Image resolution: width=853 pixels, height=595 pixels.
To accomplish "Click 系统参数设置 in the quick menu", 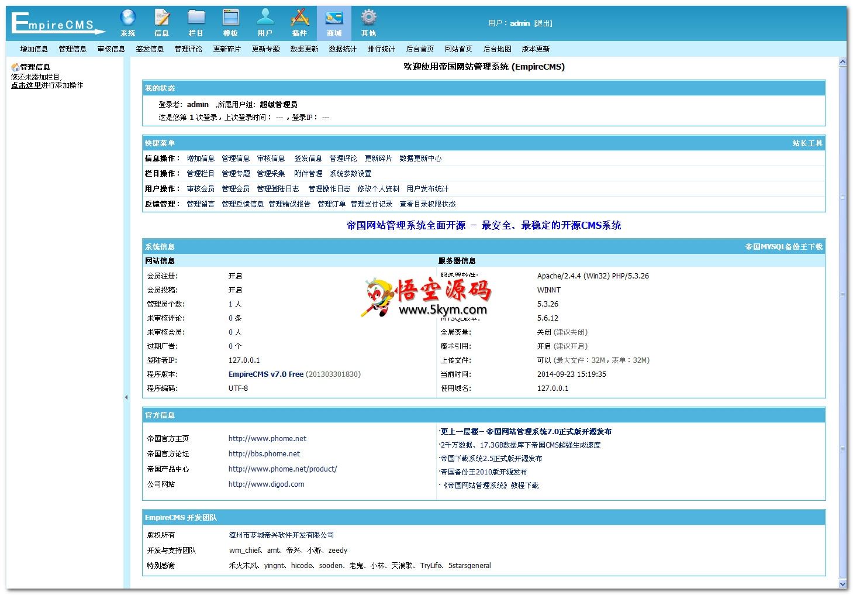I will click(350, 174).
